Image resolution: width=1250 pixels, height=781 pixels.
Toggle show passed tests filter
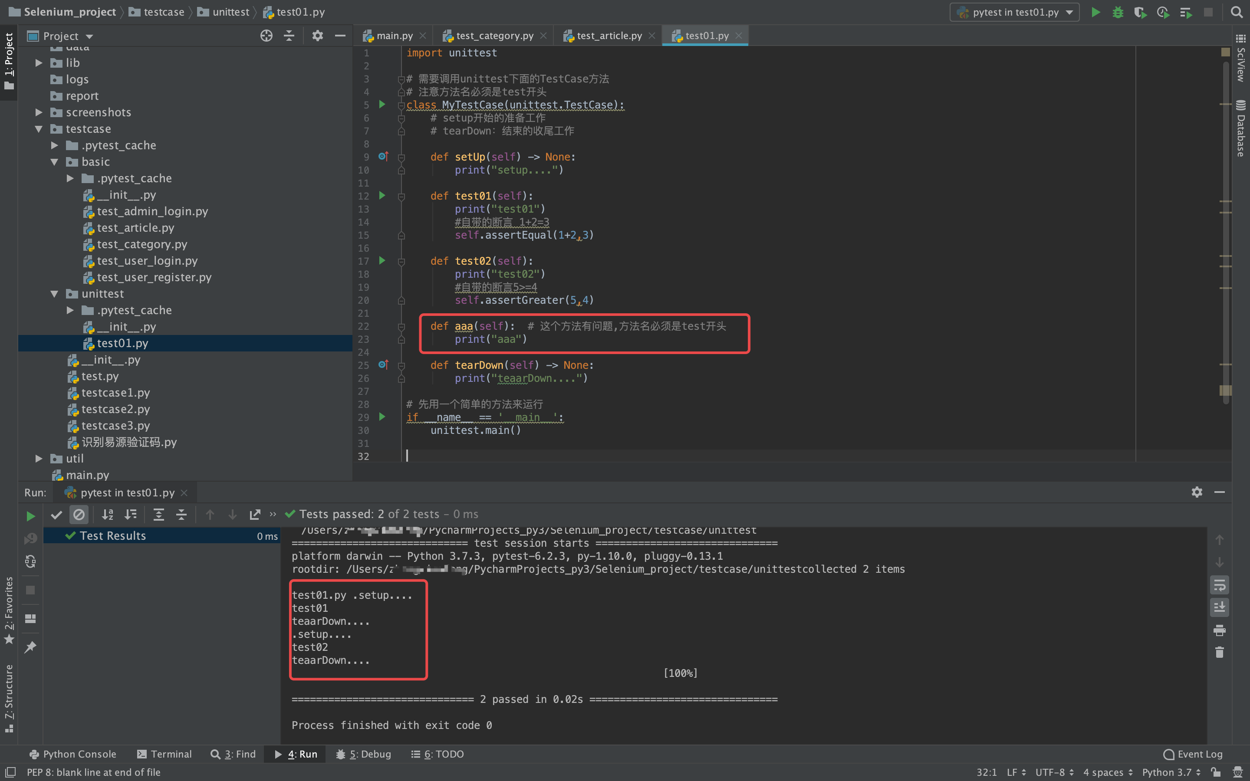point(56,515)
